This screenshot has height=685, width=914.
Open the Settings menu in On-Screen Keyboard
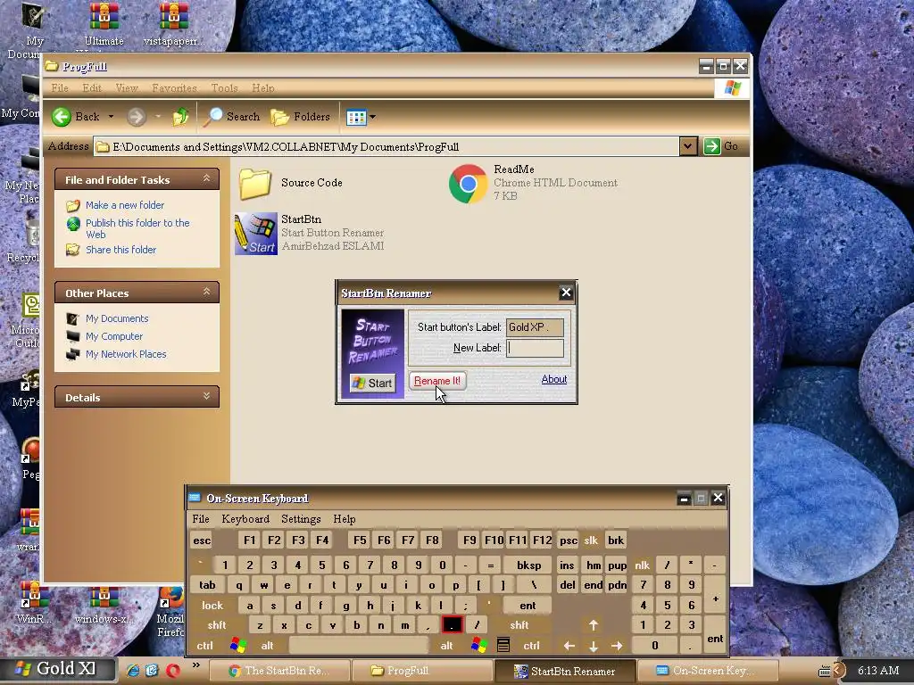tap(301, 519)
